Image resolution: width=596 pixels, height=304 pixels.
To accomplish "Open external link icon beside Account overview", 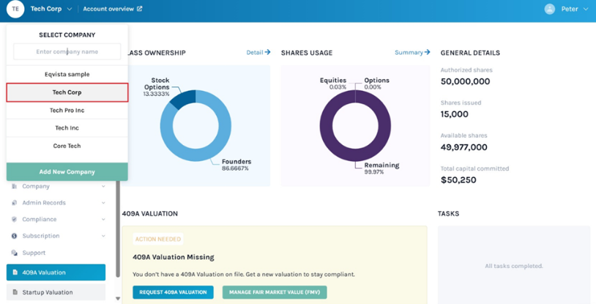I will [140, 9].
